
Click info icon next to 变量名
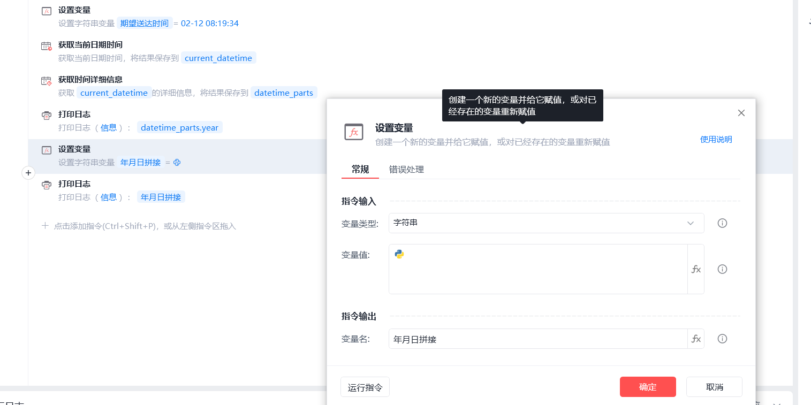click(722, 339)
